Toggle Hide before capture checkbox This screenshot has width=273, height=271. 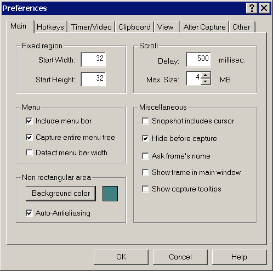(145, 138)
